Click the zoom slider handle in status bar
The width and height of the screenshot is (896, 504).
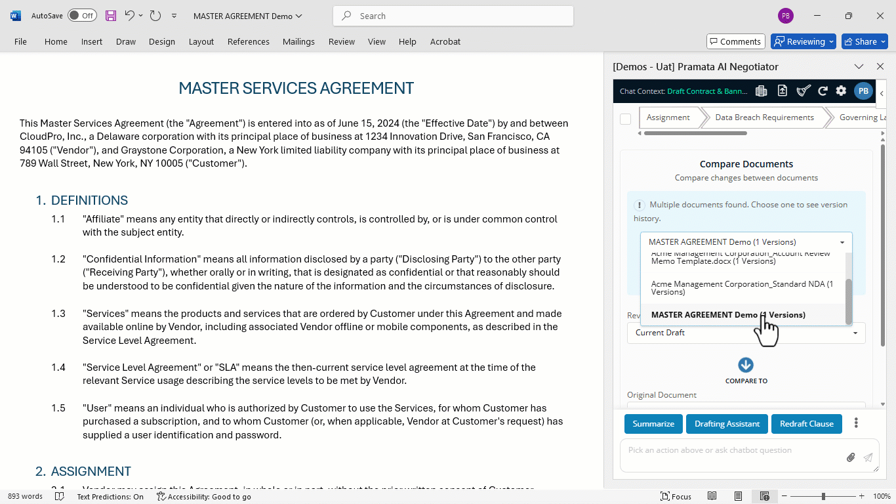click(823, 496)
